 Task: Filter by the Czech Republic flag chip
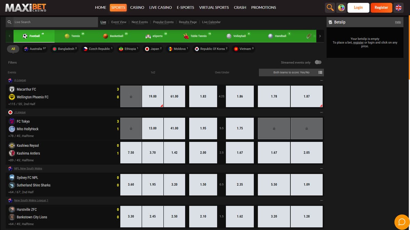pos(98,49)
